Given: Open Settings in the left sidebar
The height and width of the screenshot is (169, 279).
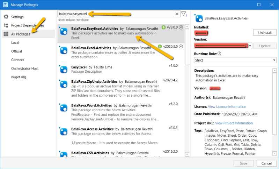Looking at the screenshot, I should [17, 17].
